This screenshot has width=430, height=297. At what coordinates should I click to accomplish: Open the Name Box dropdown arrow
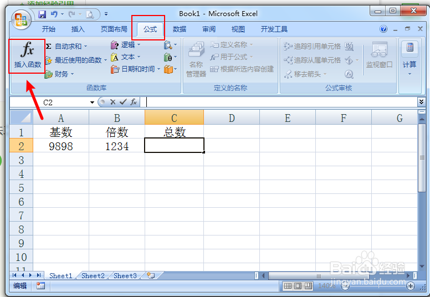(92, 103)
